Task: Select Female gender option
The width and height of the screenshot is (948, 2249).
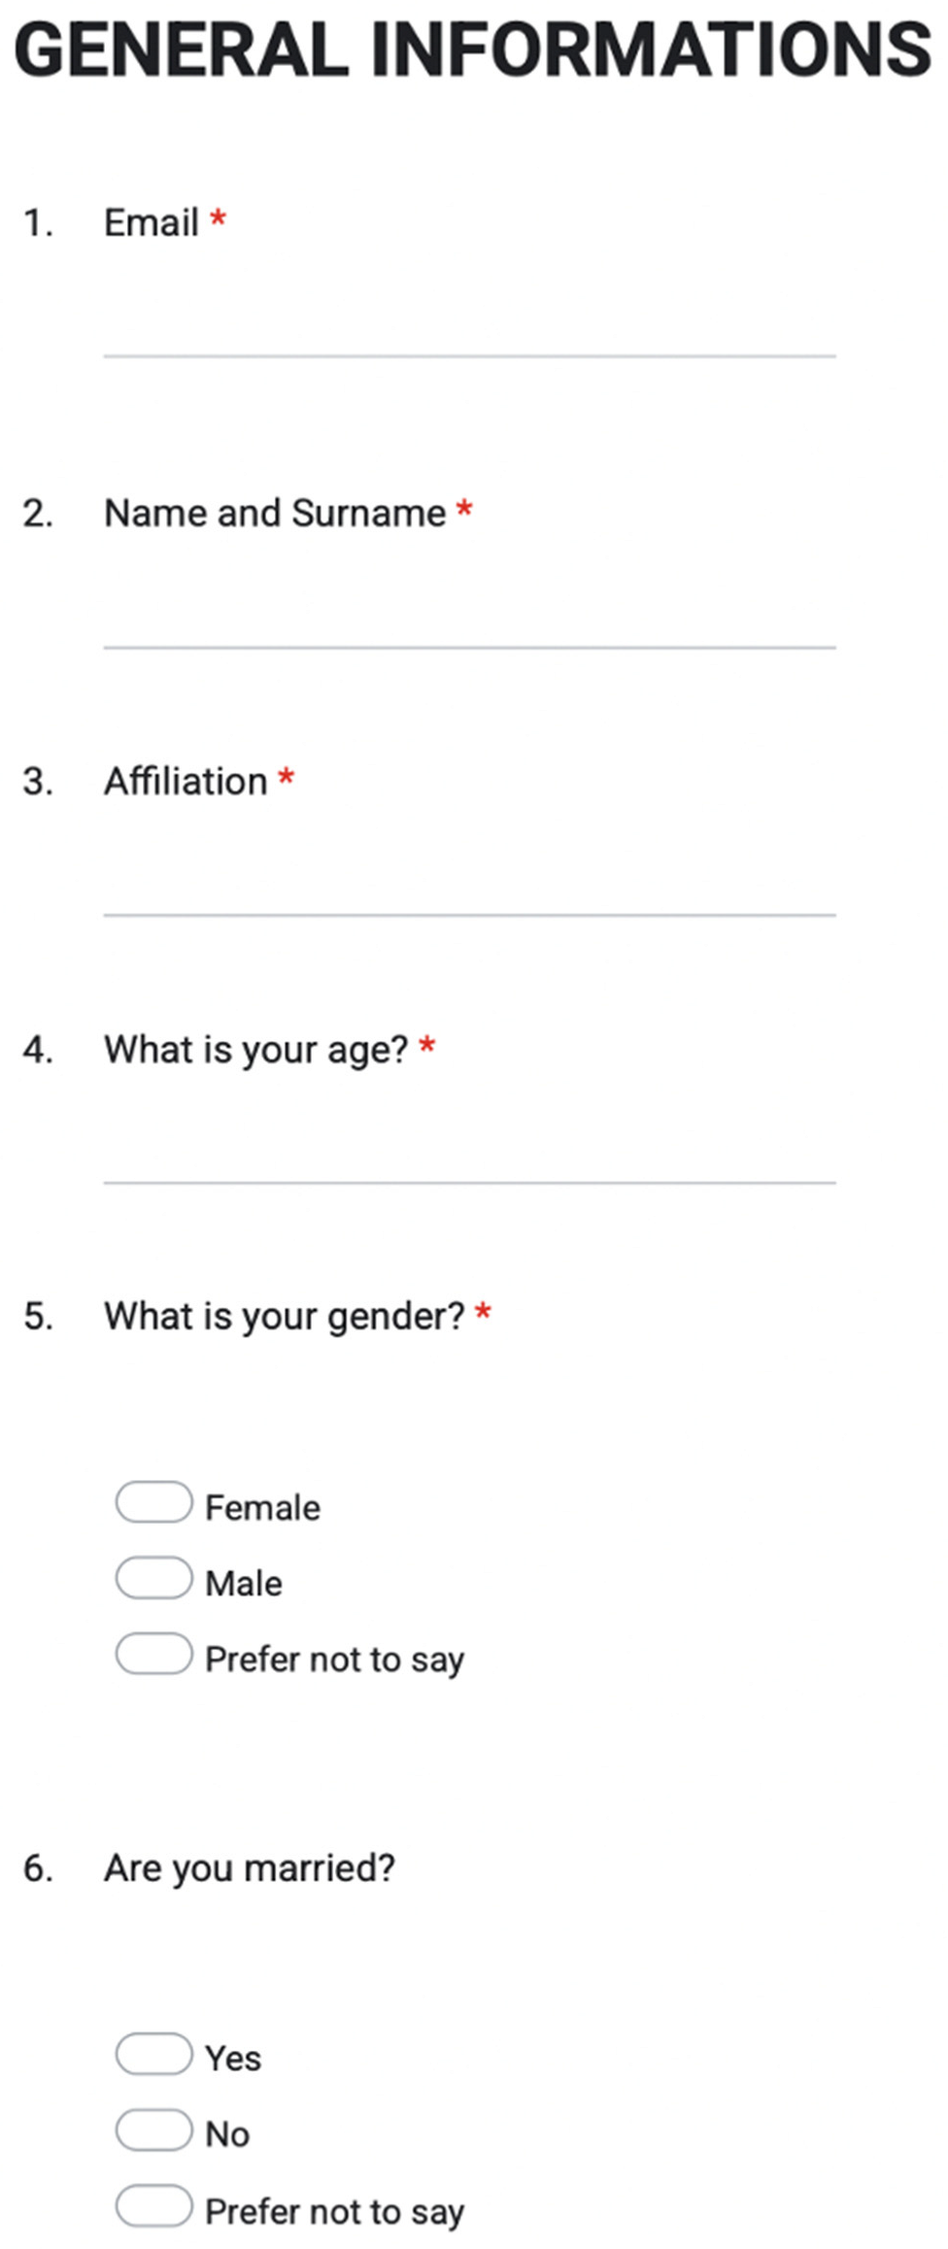Action: coord(153,1502)
